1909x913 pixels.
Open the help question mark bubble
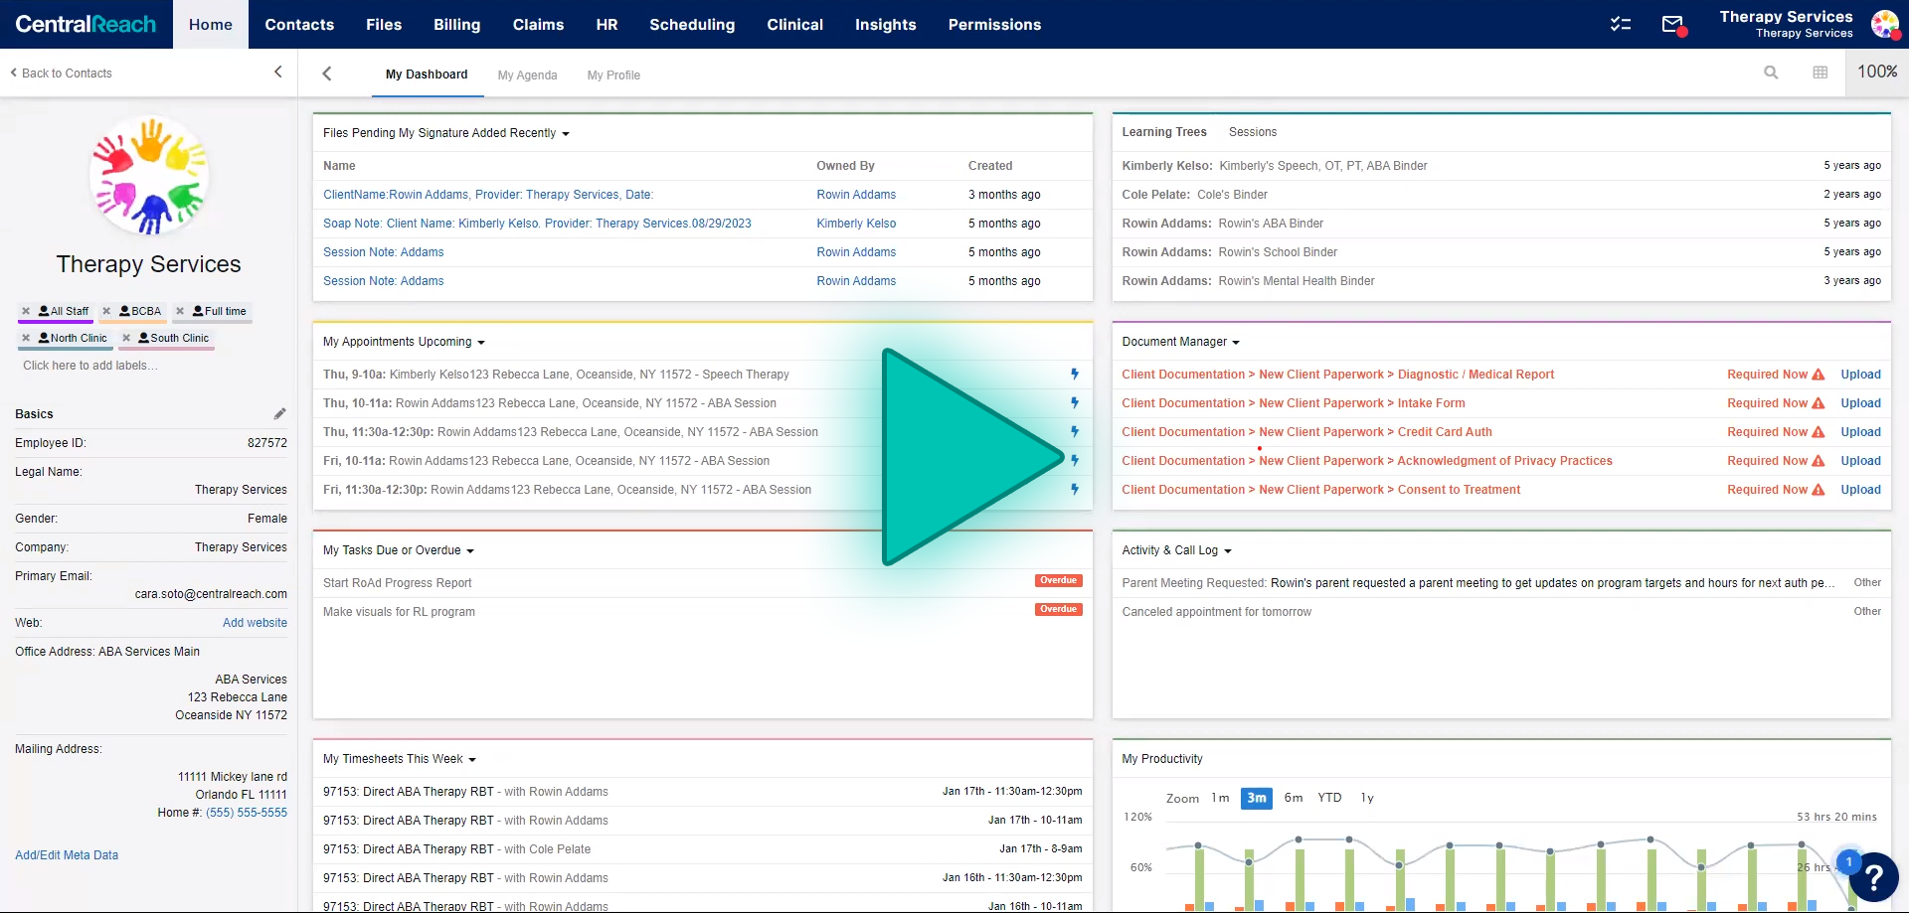(1874, 877)
